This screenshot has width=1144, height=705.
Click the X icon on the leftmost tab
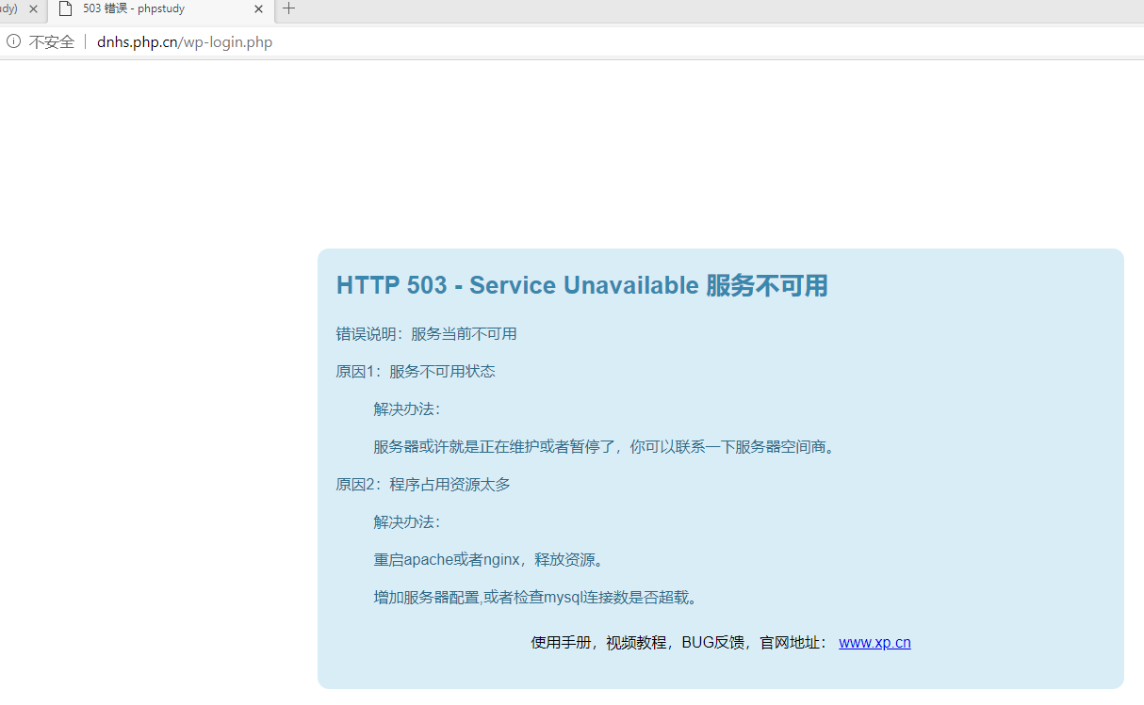pyautogui.click(x=33, y=8)
